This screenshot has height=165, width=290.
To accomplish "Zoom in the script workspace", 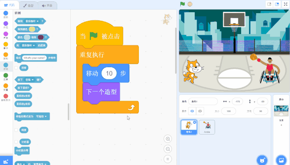I will pos(168,139).
